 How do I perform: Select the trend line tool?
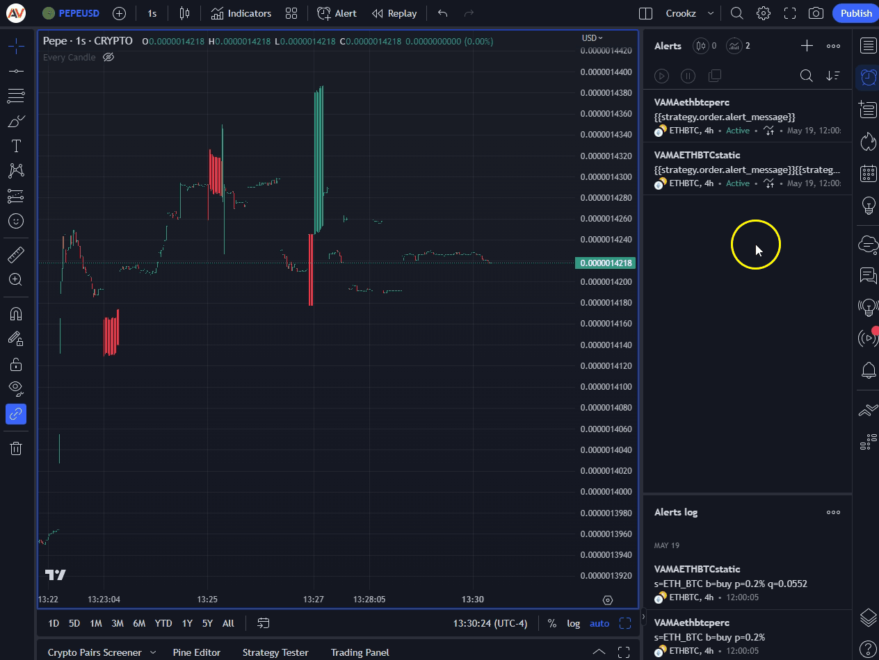(16, 71)
